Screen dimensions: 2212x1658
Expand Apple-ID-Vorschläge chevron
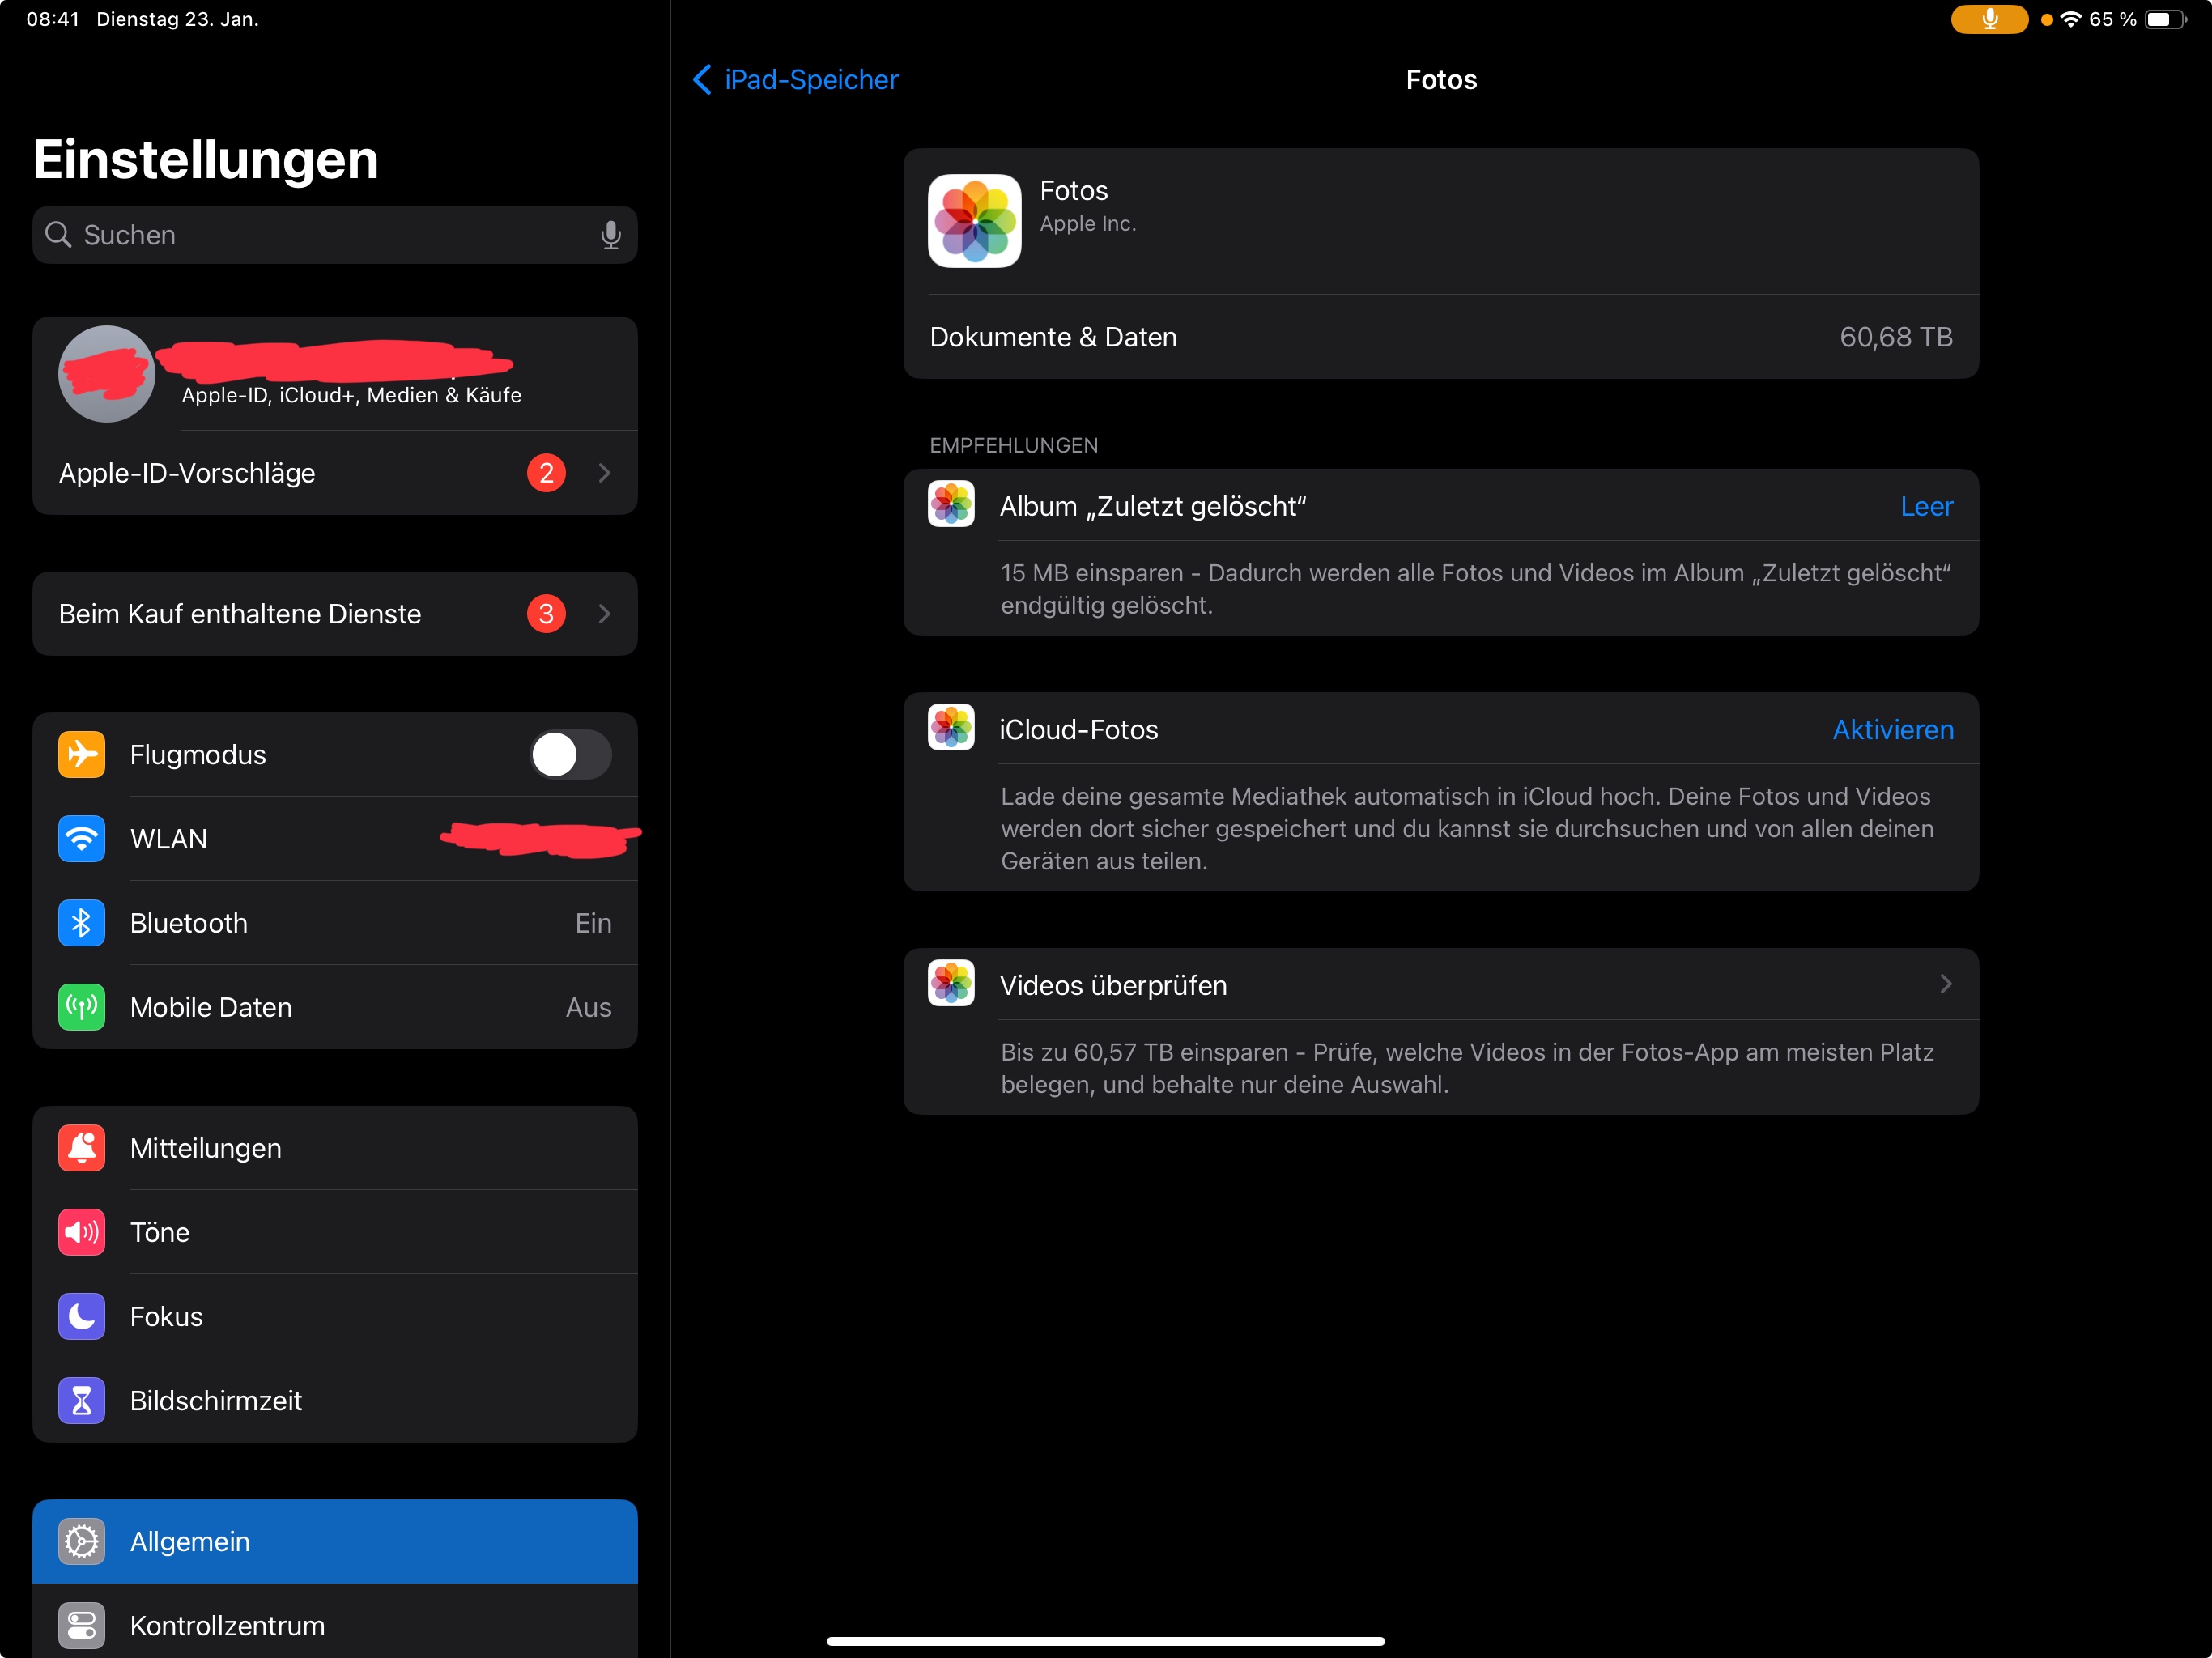pos(604,473)
